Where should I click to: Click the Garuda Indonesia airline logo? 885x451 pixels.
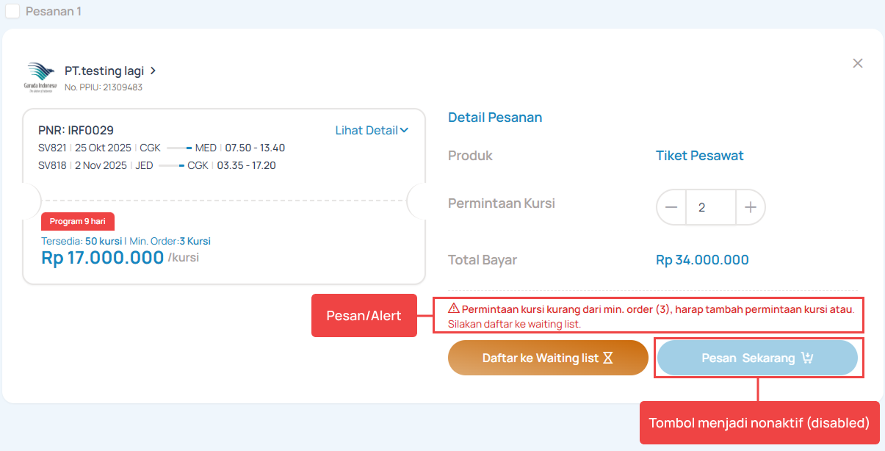40,76
